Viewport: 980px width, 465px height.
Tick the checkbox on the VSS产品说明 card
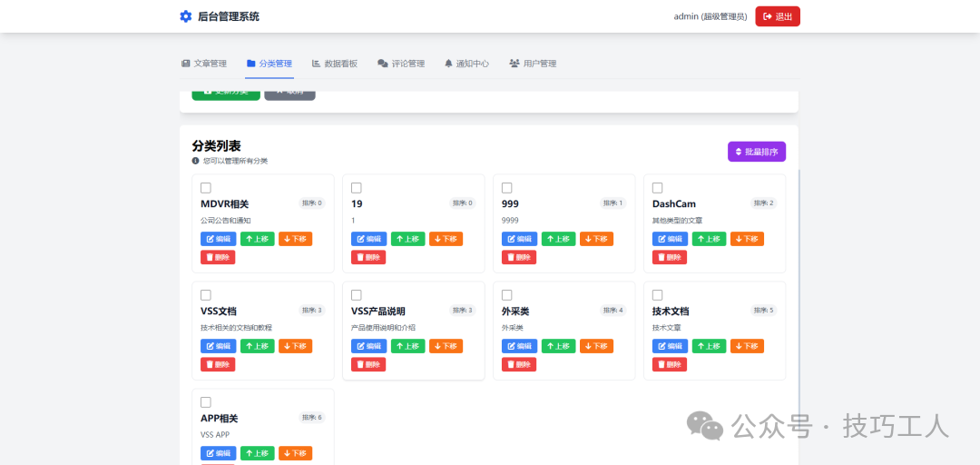357,295
